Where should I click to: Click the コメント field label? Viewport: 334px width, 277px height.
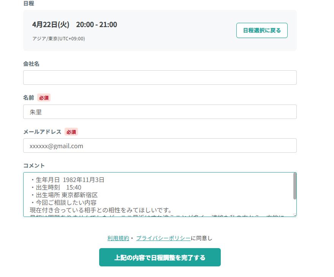tap(34, 166)
